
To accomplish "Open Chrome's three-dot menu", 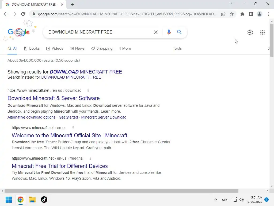I will [268, 14].
